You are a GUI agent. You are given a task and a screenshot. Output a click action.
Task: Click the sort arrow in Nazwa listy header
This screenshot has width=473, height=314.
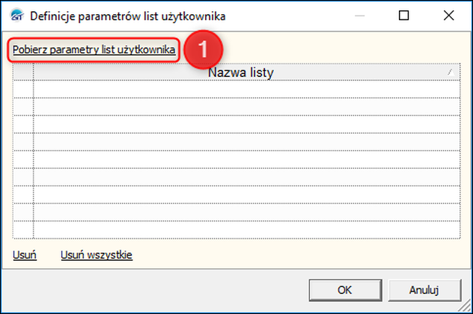point(449,72)
